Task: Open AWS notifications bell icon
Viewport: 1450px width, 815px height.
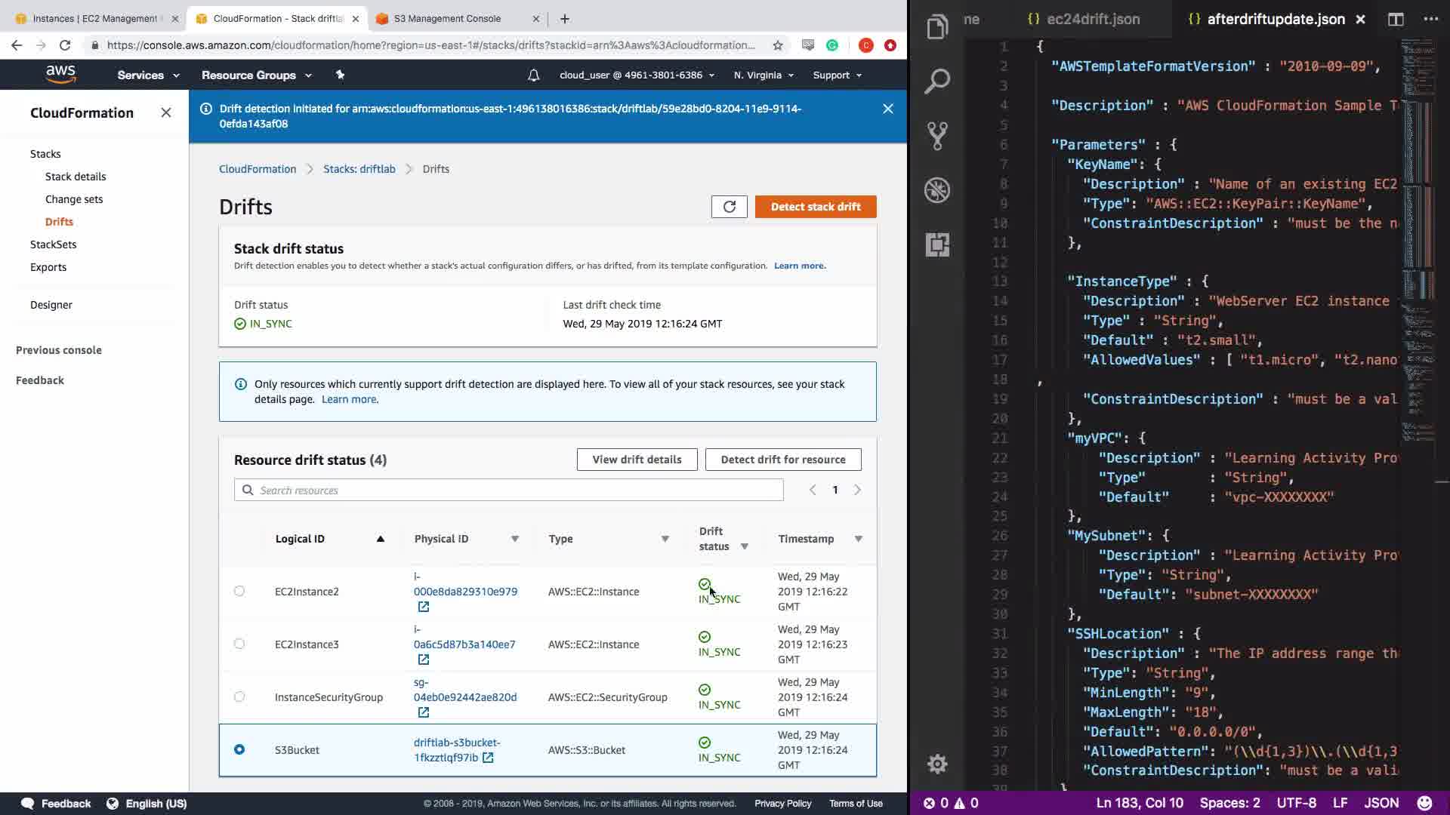Action: [533, 75]
